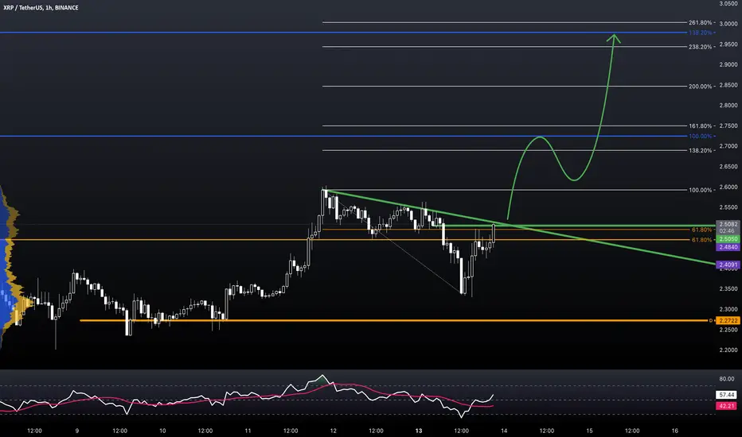This screenshot has height=437, width=742.
Task: Click the 2.3500 price axis label
Action: pos(728,288)
